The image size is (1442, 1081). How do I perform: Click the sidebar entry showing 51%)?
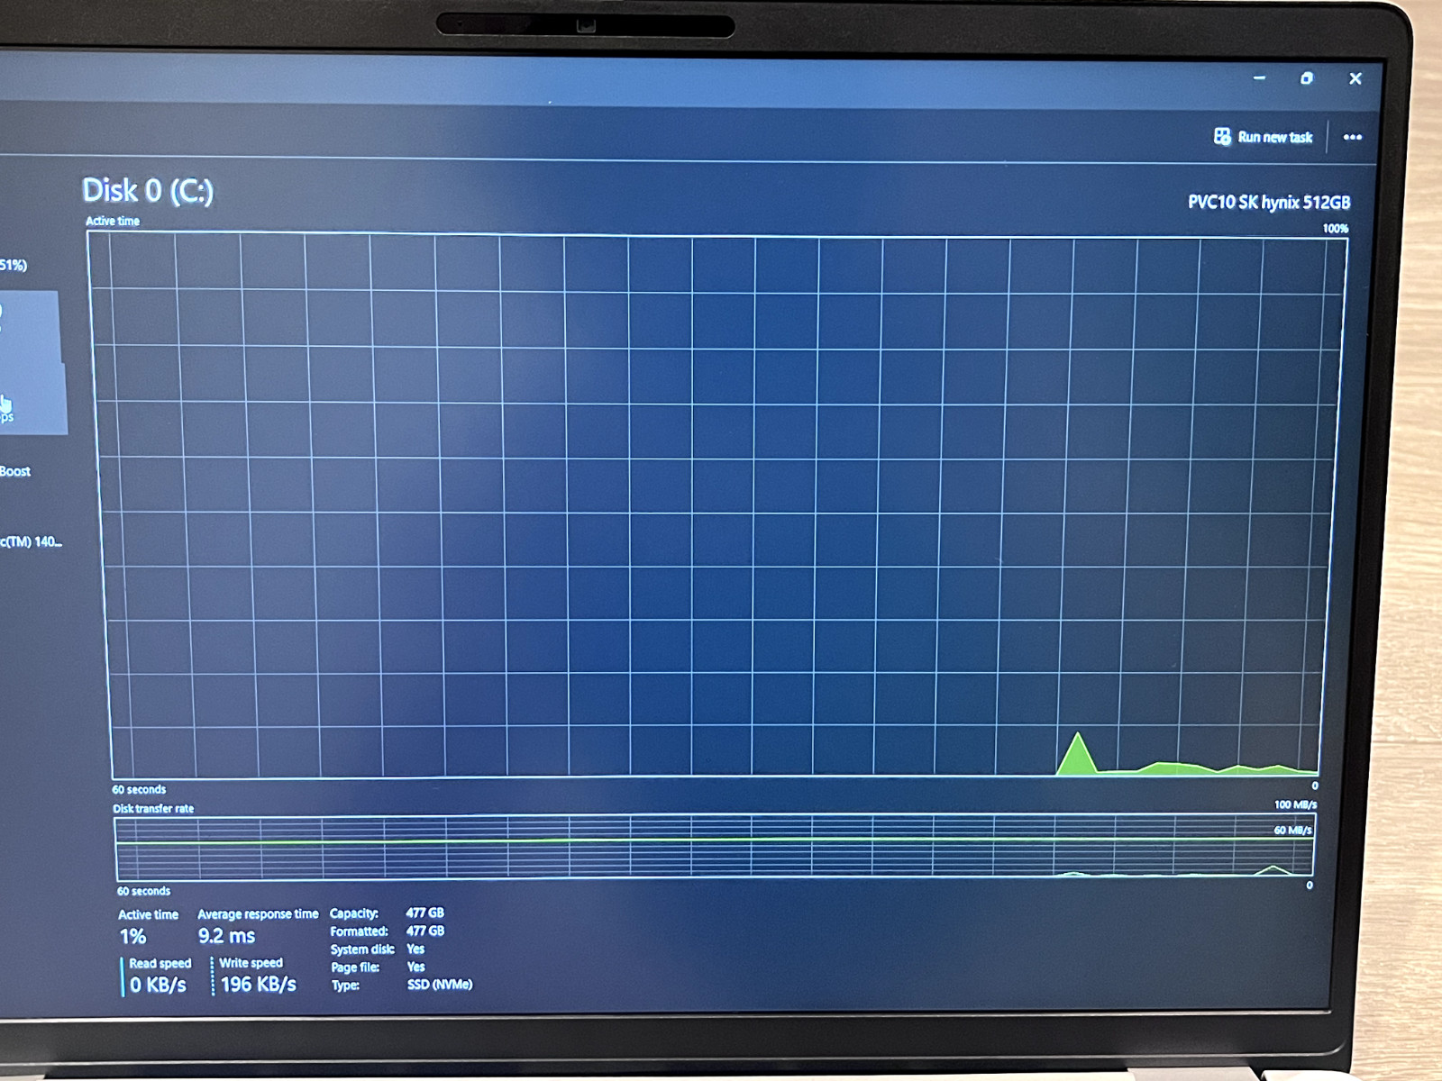[14, 265]
